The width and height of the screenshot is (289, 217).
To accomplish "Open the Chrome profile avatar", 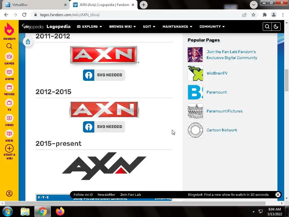I will [x=274, y=15].
